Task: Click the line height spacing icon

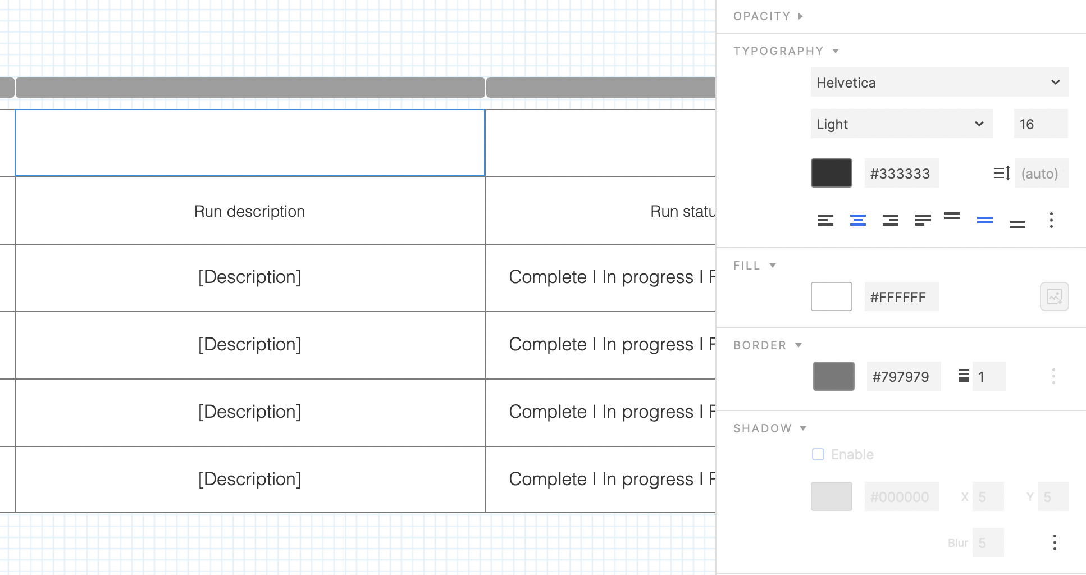Action: tap(1002, 173)
